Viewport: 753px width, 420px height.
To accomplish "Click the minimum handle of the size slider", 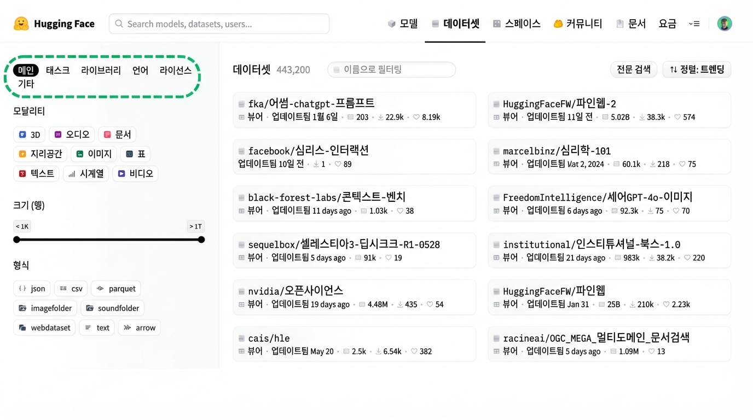I will click(x=17, y=240).
